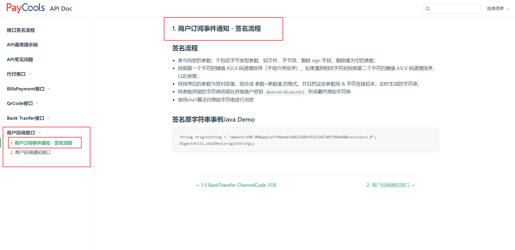Open 接口签名流程 sidebar page
Viewport: 515px width, 250px height.
(x=21, y=30)
